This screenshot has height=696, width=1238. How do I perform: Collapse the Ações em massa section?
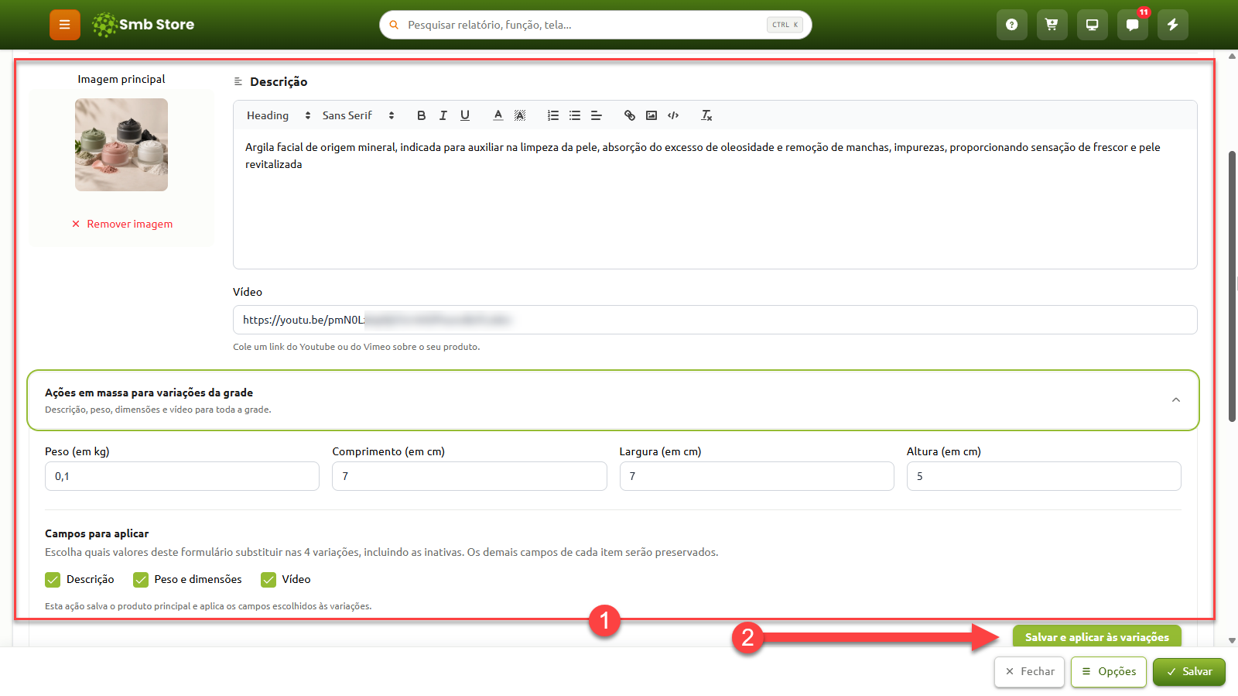click(1175, 400)
